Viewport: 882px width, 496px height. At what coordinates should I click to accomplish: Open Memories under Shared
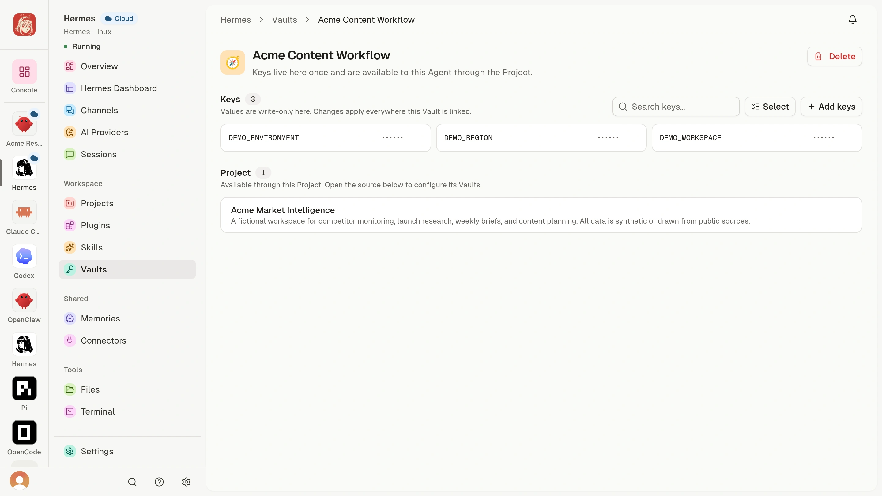127,319
